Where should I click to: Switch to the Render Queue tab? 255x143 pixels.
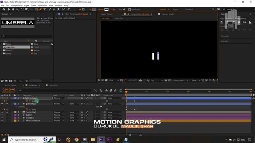point(11,85)
